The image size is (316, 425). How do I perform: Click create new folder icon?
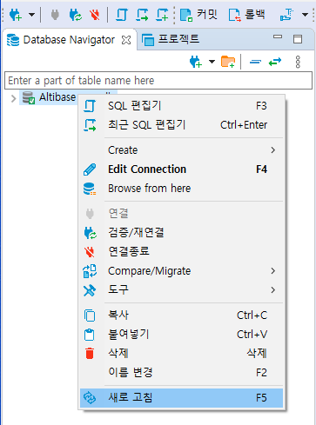coord(228,62)
